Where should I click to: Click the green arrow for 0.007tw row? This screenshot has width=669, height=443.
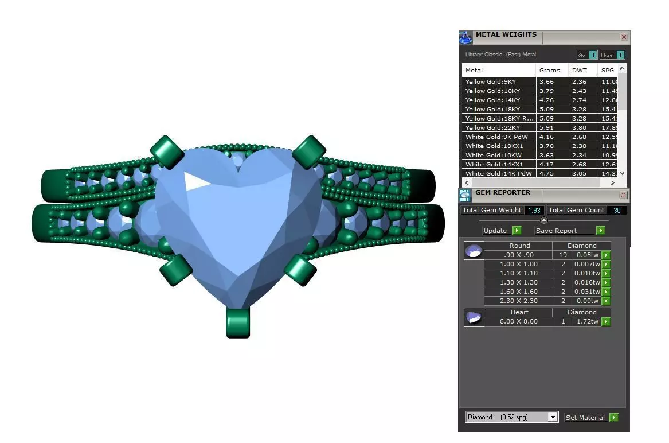(606, 265)
